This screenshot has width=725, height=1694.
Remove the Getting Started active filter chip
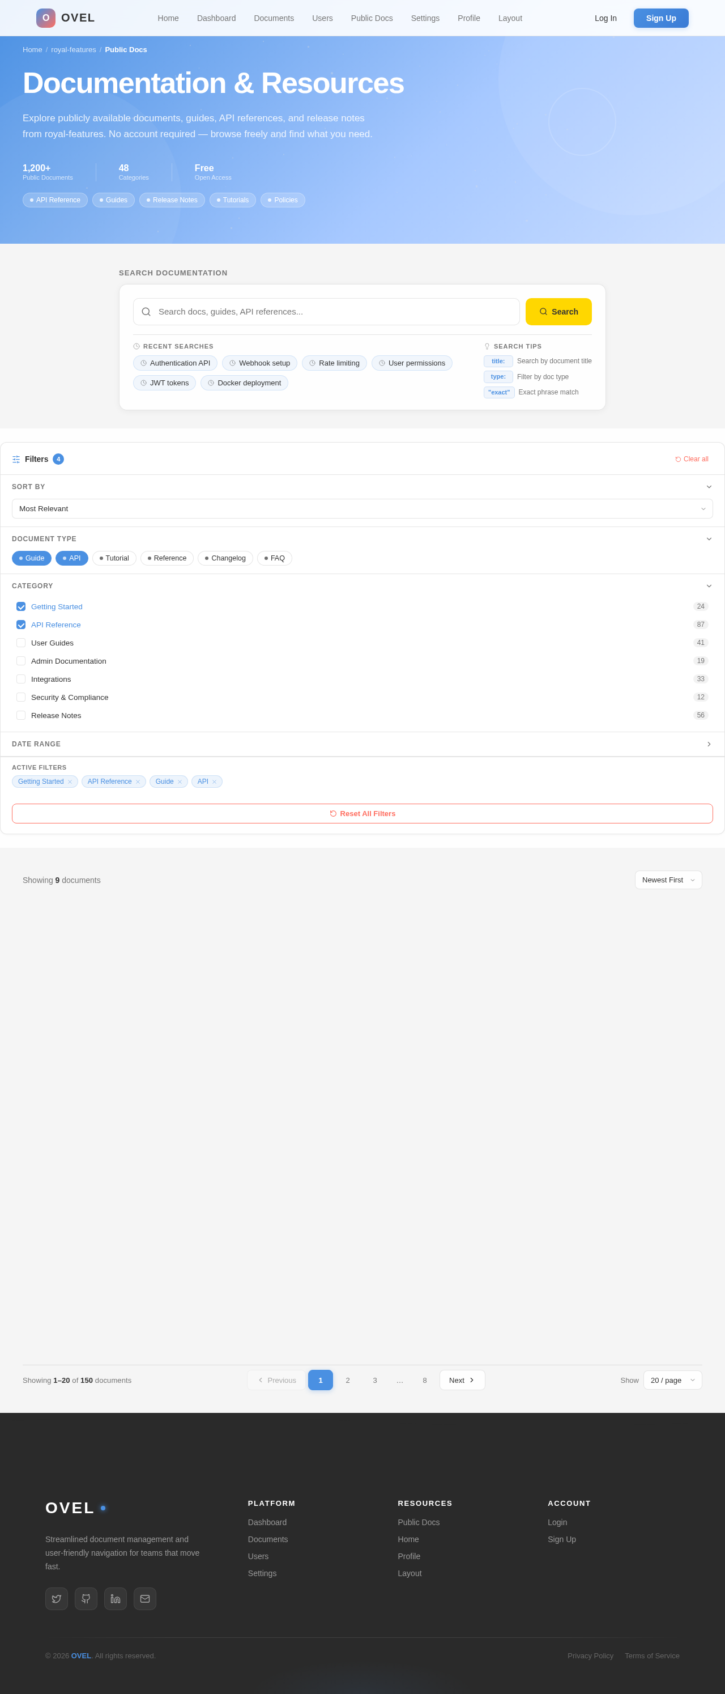tap(70, 782)
